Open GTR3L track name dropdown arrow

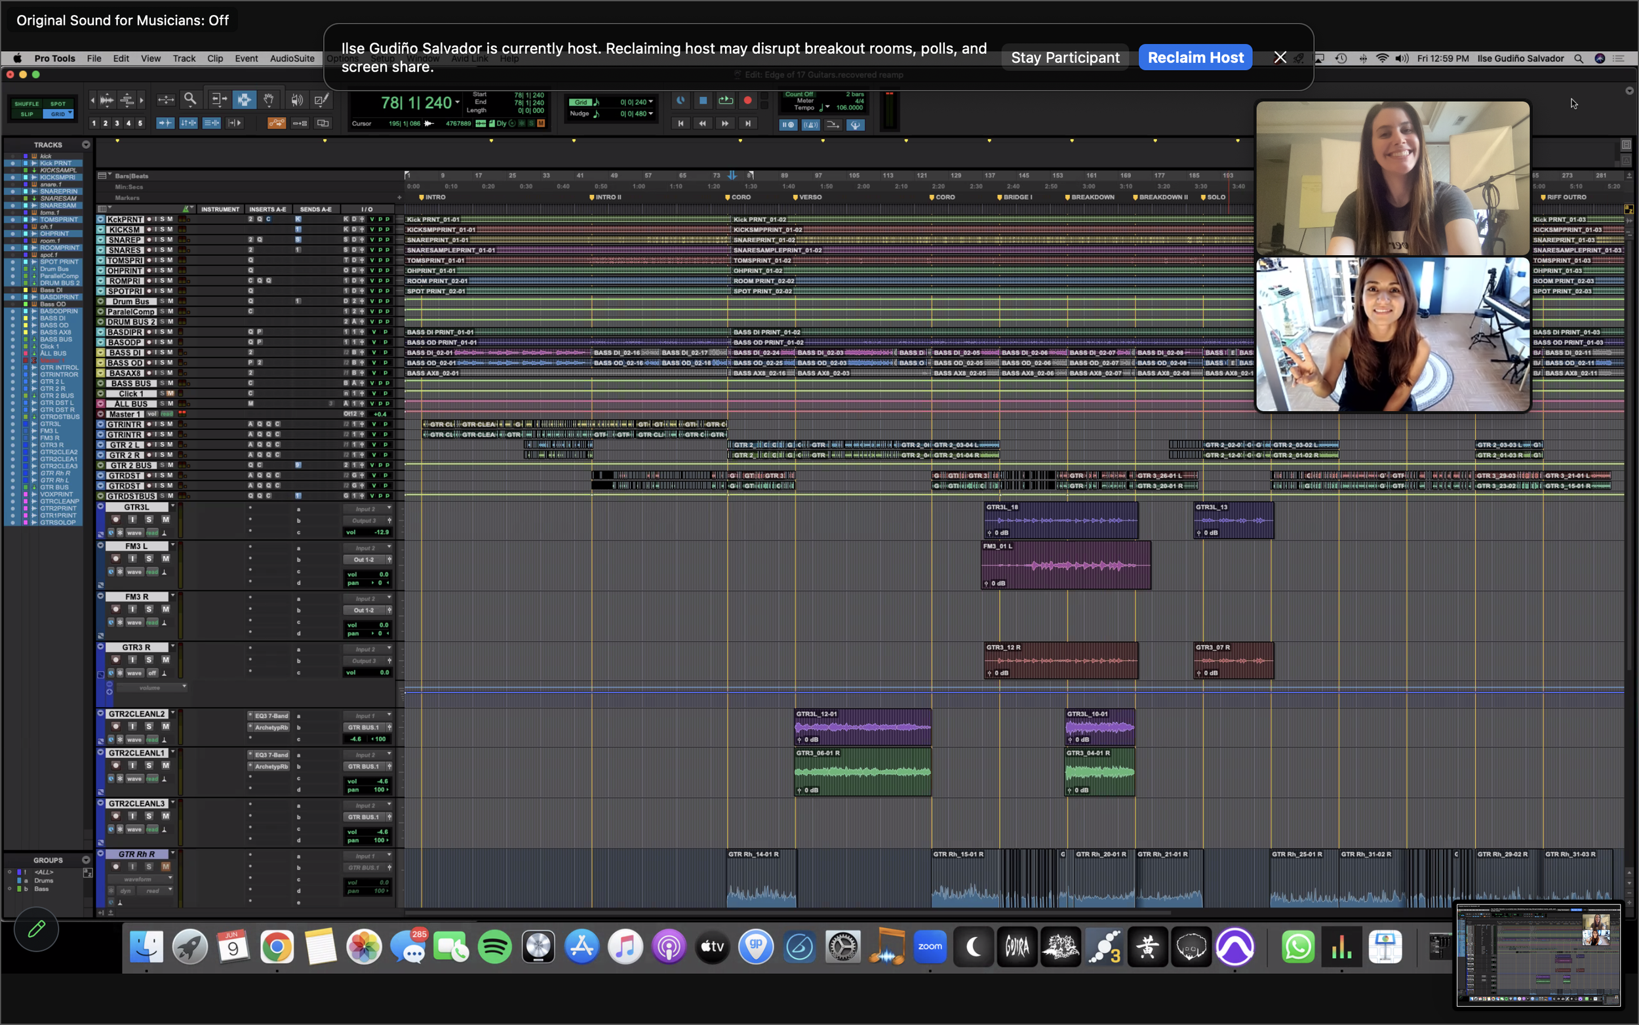[x=173, y=506]
